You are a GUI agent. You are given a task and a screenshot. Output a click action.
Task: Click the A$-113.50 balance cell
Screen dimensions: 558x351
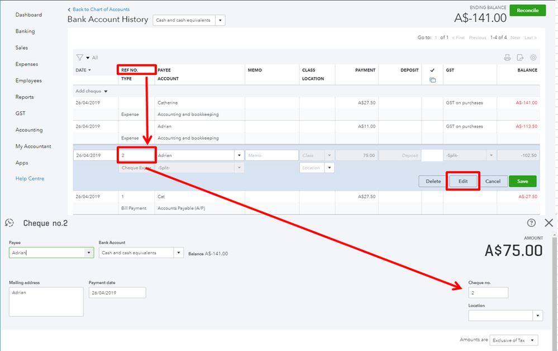point(526,126)
